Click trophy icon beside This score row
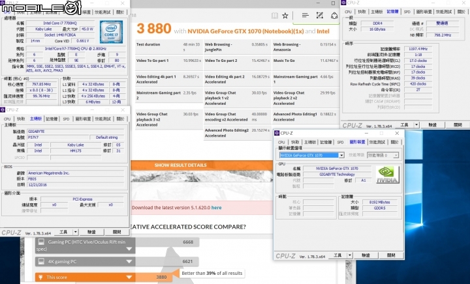The height and width of the screenshot is (284, 470). tap(40, 277)
